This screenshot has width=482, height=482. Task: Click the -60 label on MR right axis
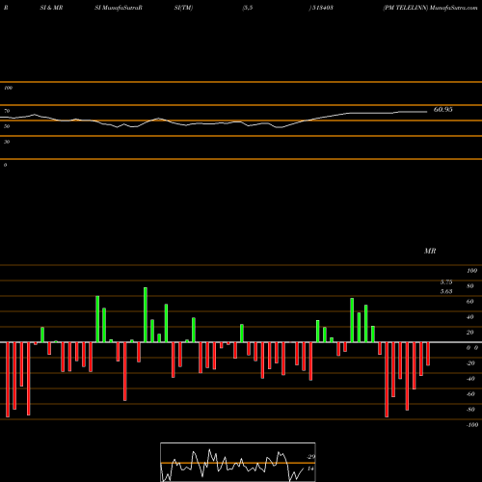[x=470, y=394]
